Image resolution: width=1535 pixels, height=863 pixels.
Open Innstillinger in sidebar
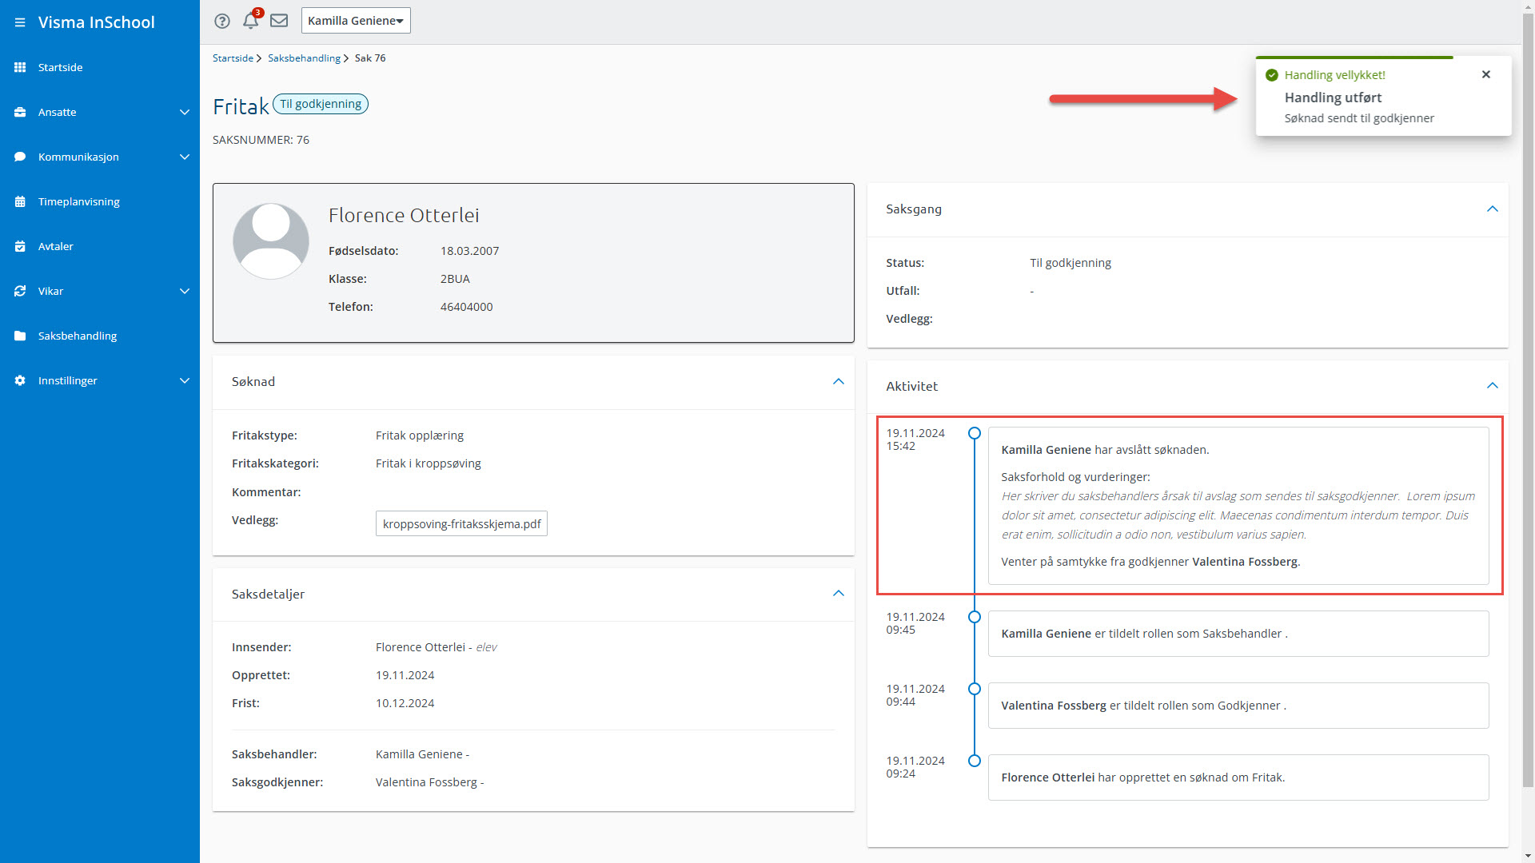click(x=68, y=380)
